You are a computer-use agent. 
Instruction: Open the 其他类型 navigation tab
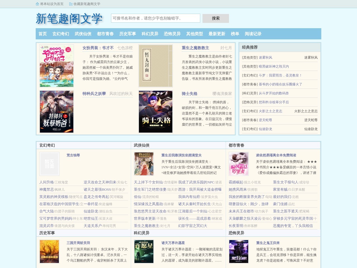(x=195, y=34)
